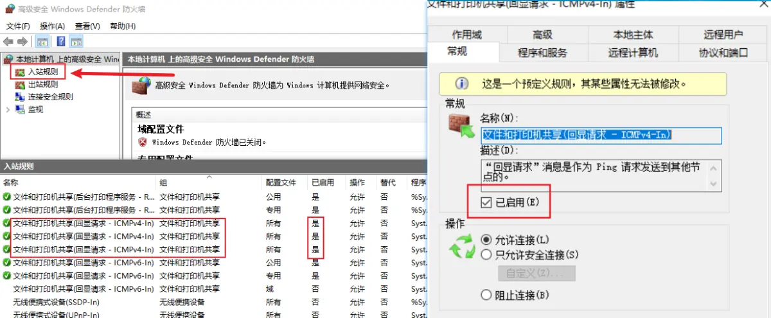Click inside the 描述(D) description text box

tap(594, 174)
